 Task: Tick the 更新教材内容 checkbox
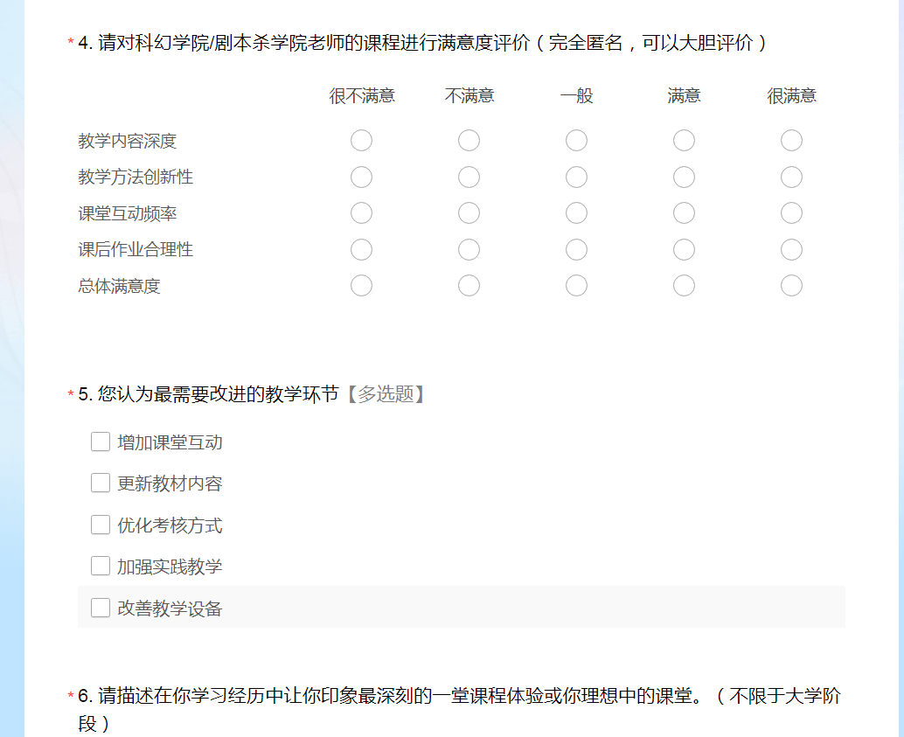tap(101, 483)
